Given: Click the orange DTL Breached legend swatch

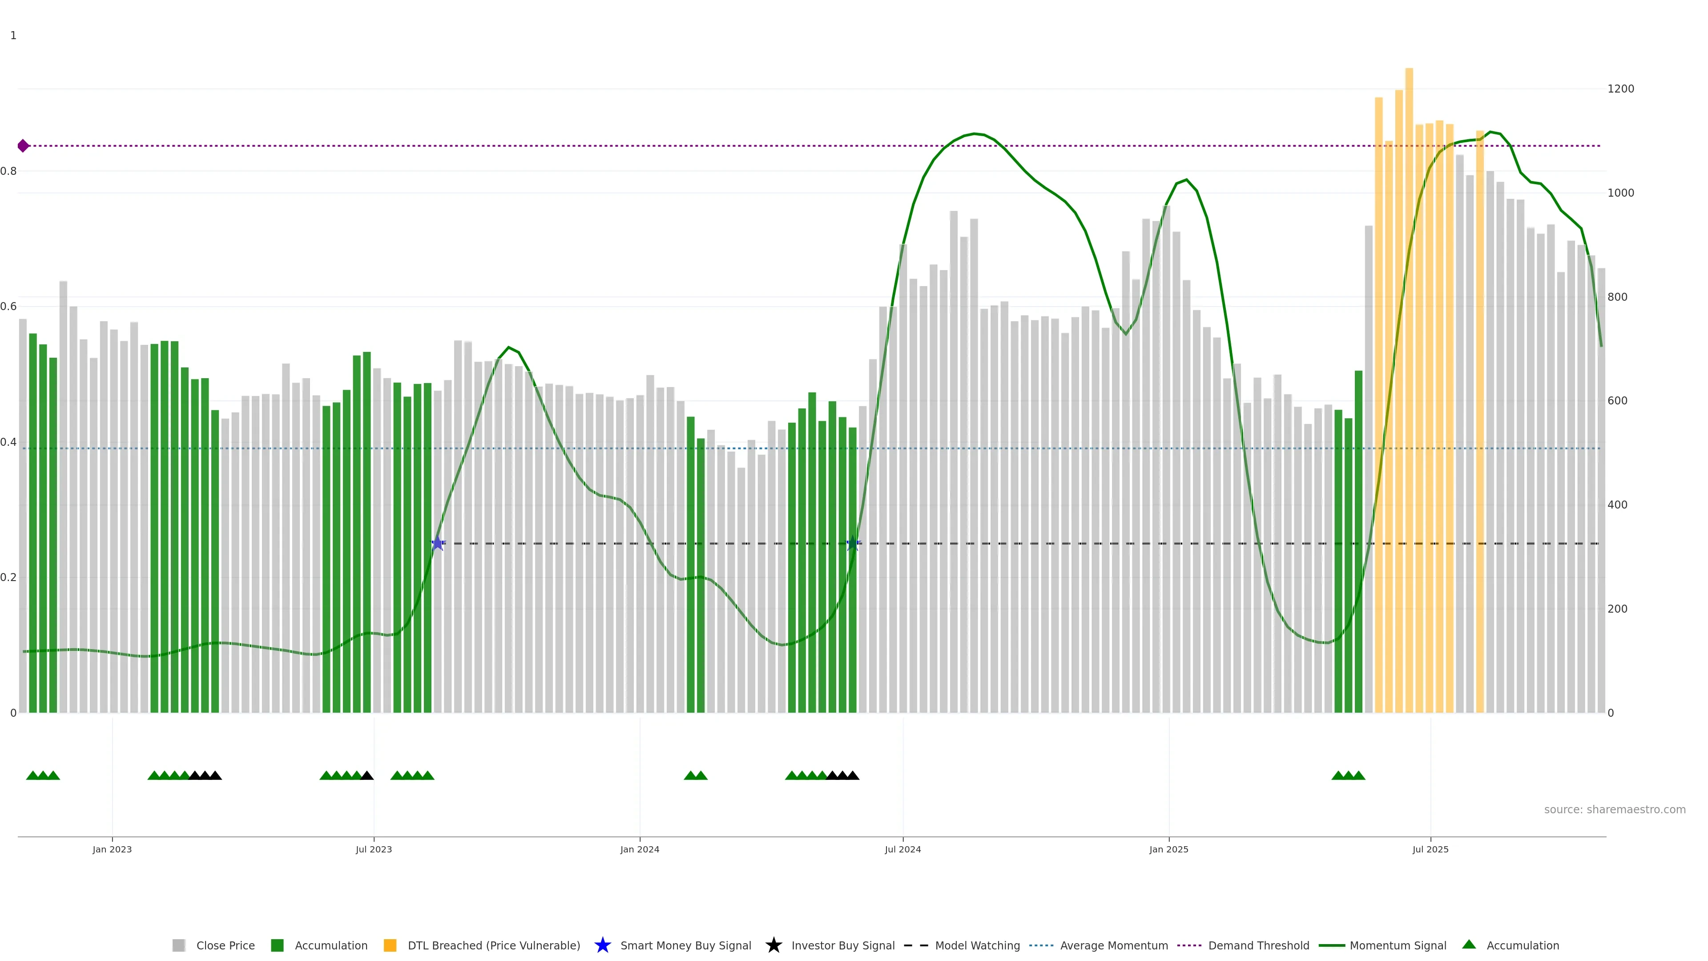Looking at the screenshot, I should tap(390, 946).
